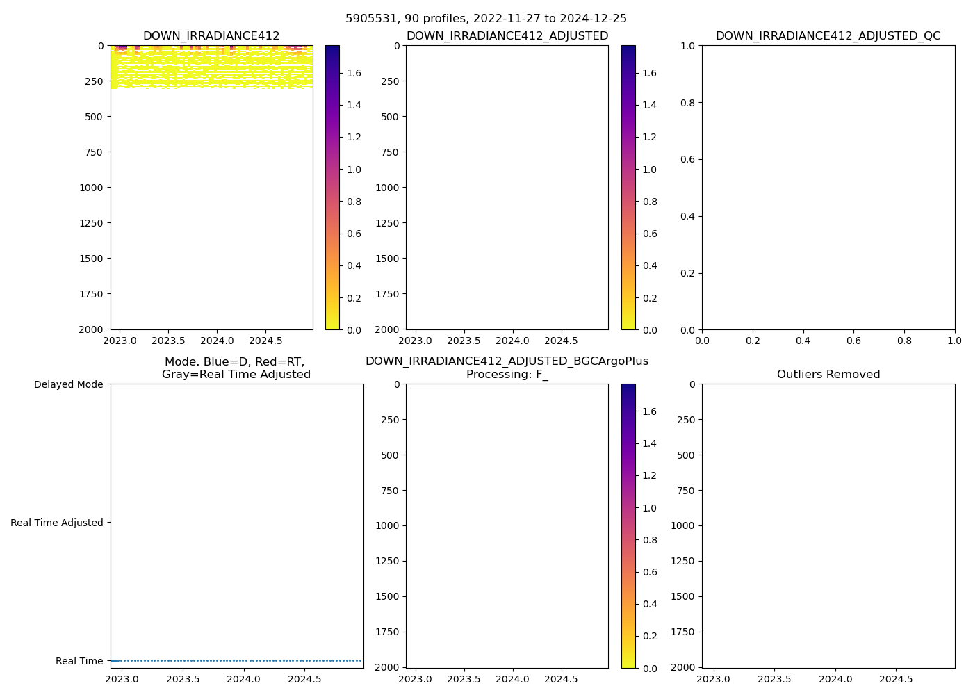Select the 'Real Time Adjusted' axis label
Image resolution: width=973 pixels, height=695 pixels.
(x=56, y=523)
